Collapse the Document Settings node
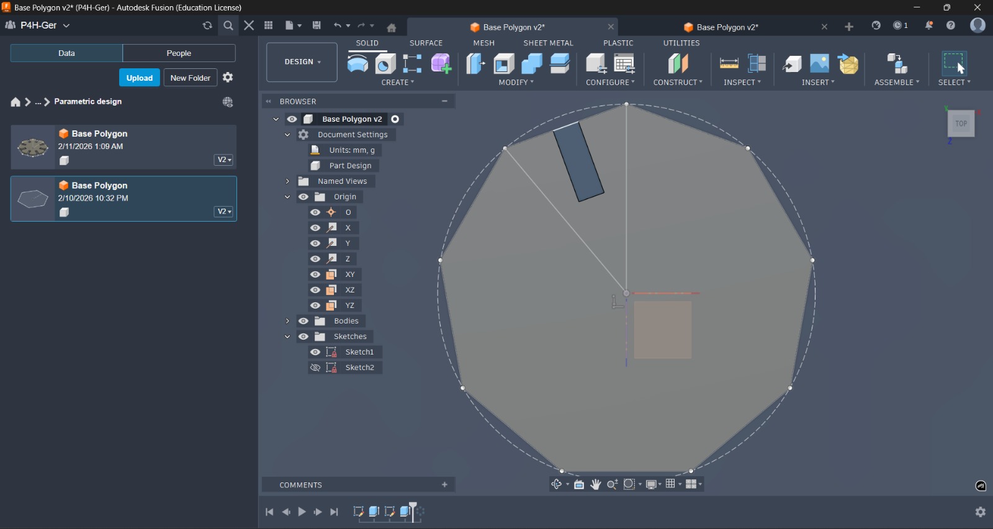The width and height of the screenshot is (993, 529). pos(287,135)
